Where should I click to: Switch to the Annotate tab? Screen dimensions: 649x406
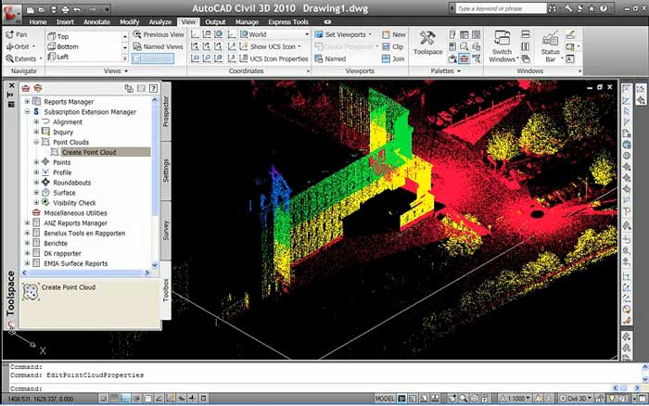click(96, 22)
